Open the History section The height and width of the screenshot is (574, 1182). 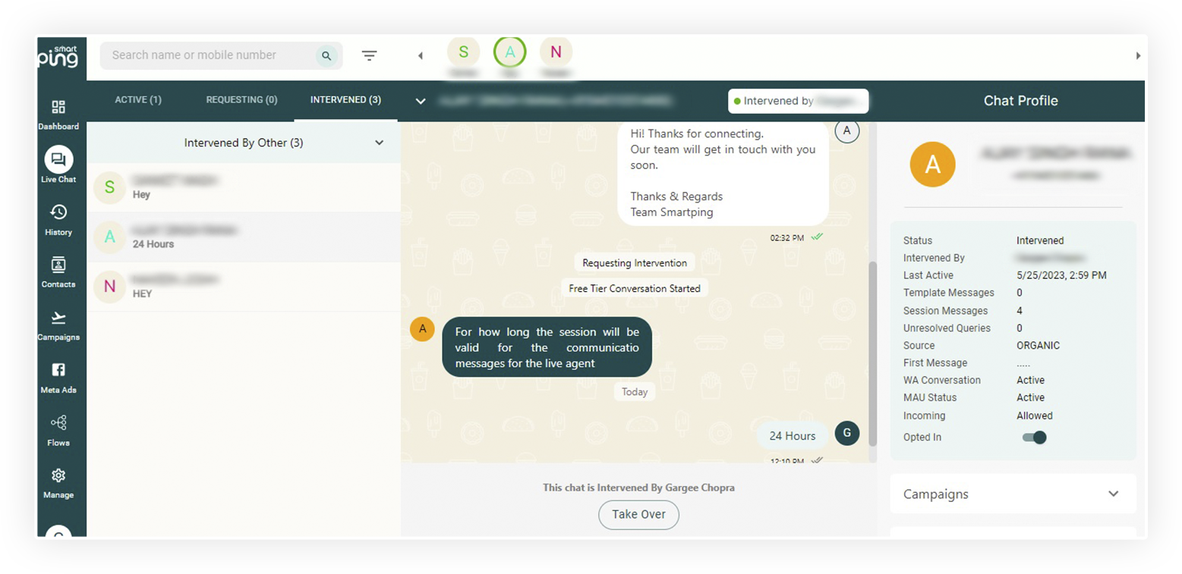coord(58,220)
